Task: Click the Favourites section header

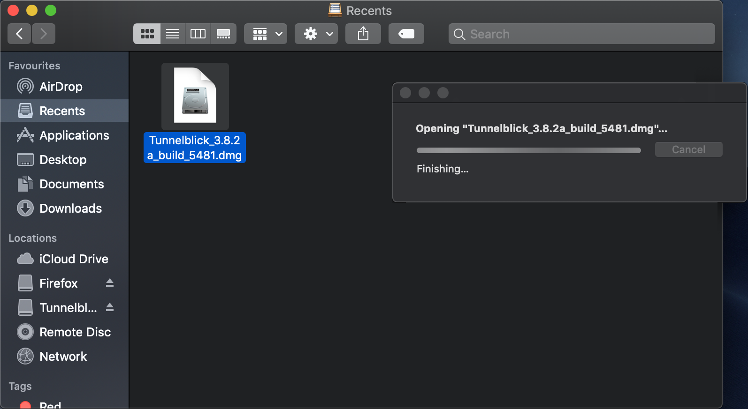Action: 34,66
